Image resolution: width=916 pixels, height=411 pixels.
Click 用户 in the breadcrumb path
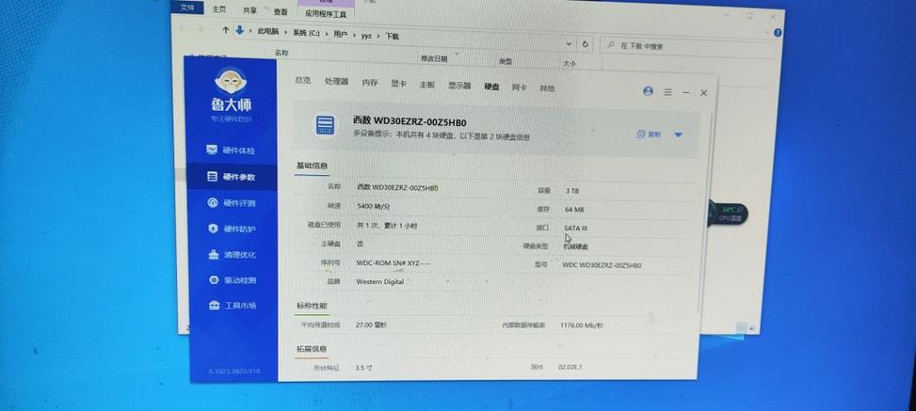click(340, 35)
